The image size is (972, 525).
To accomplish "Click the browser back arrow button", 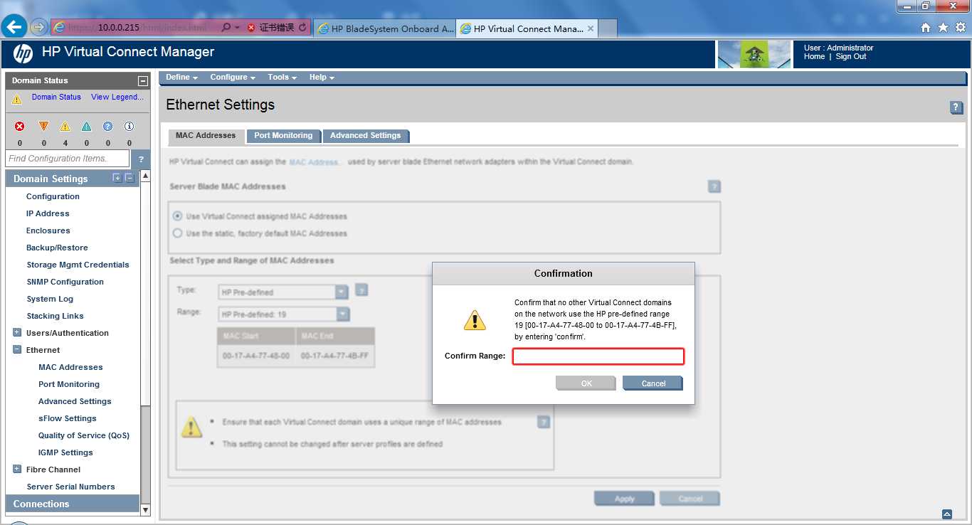I will tap(14, 27).
